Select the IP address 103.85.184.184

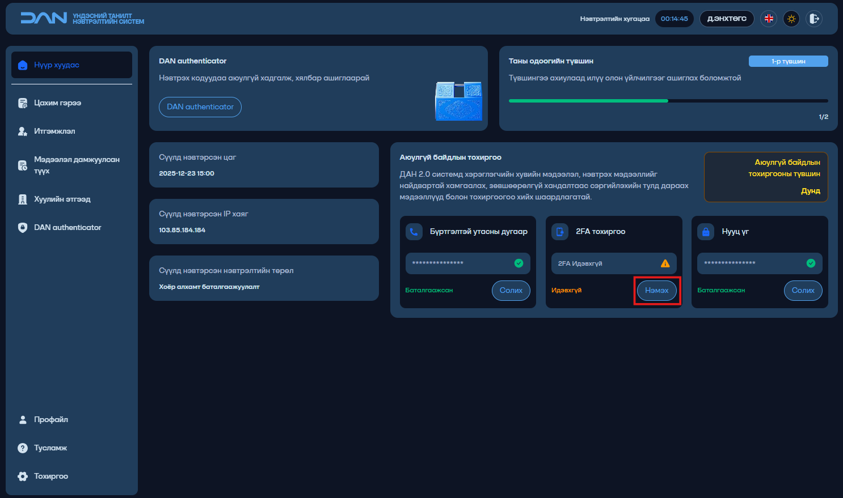[182, 230]
